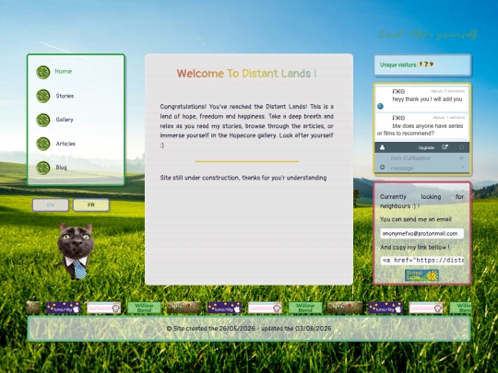Screen dimensions: 498x373
Task: Click the clover icon next to Home
Action: coord(42,72)
